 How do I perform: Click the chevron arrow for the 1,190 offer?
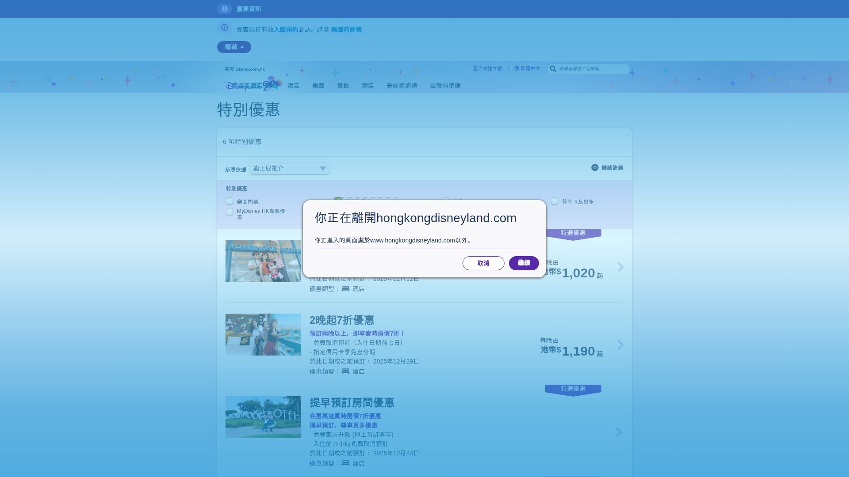tap(620, 344)
